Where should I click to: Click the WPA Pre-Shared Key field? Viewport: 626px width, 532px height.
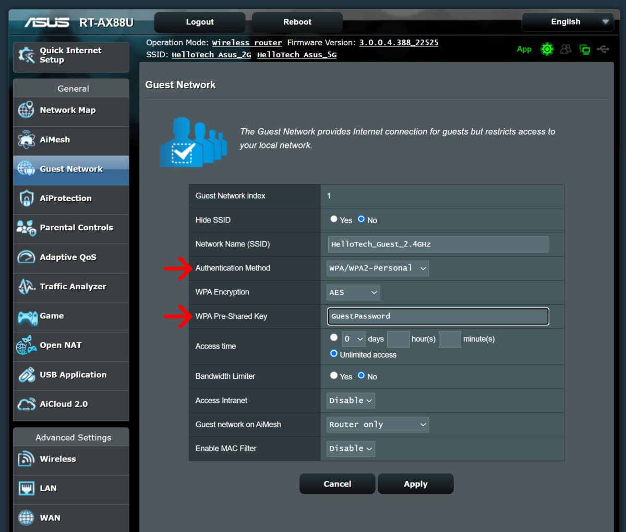click(x=438, y=316)
